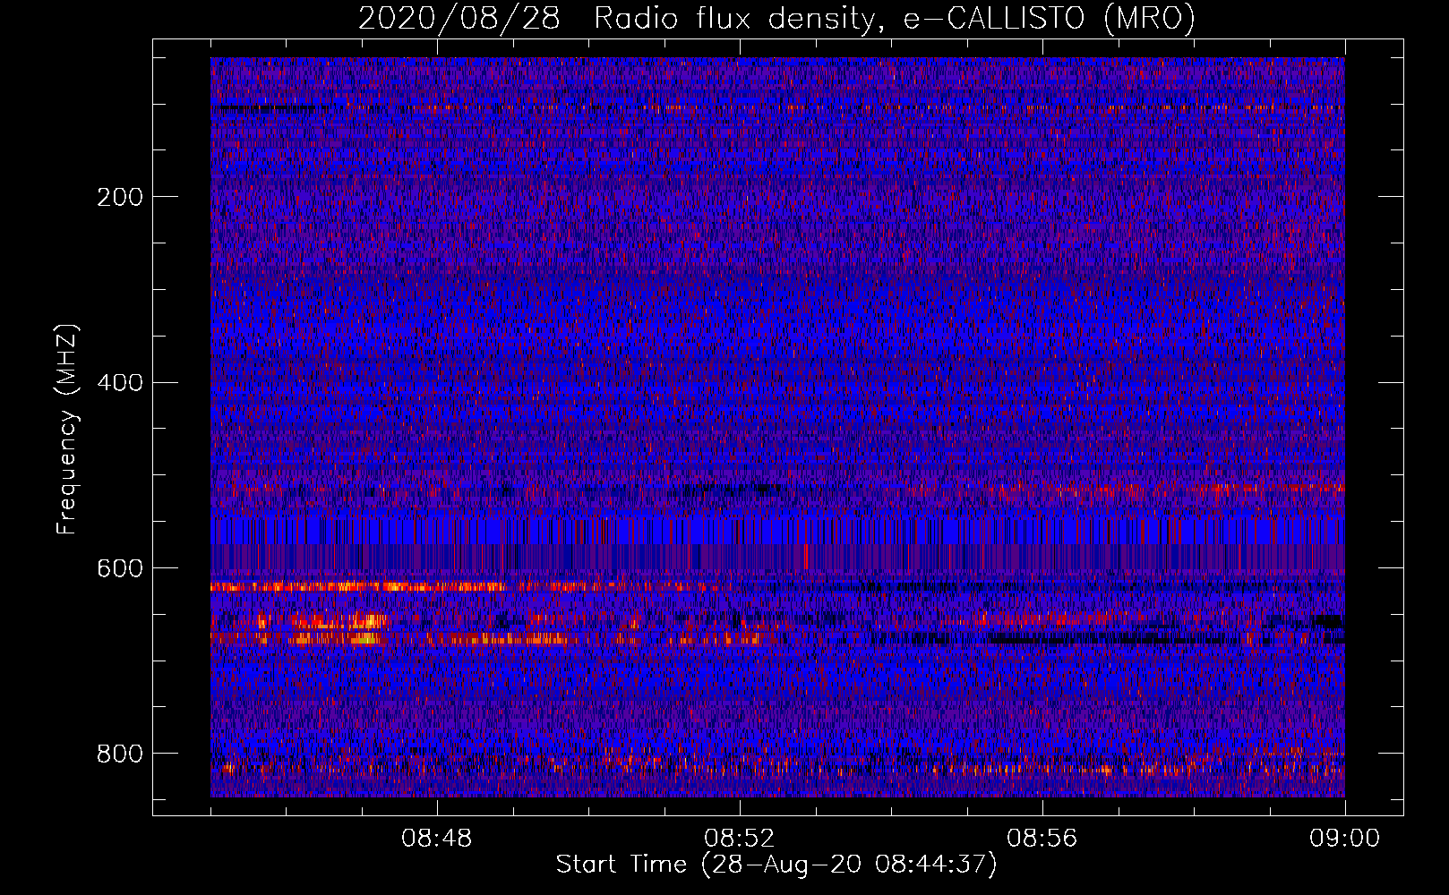
Task: Click the '800' frequency tick label
Action: pos(120,754)
